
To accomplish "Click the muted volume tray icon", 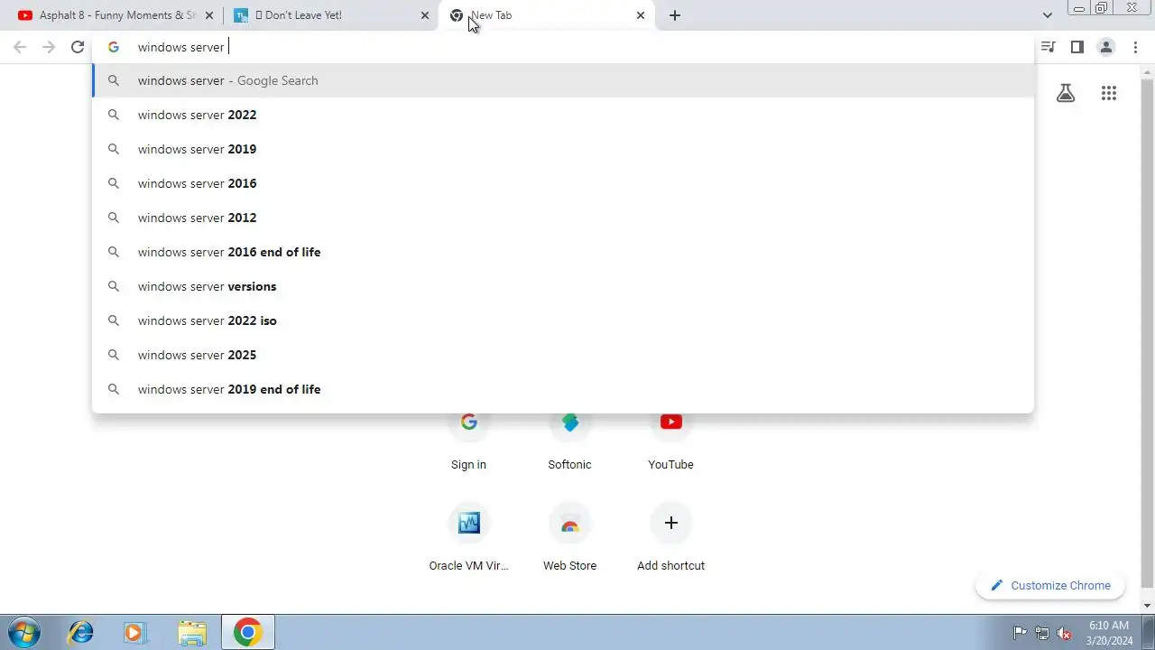I will click(x=1065, y=633).
